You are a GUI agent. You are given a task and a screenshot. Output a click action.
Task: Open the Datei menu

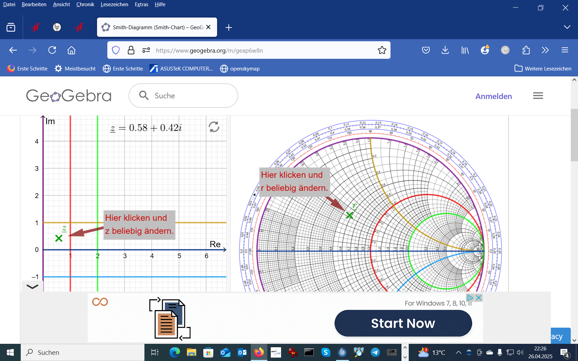[x=9, y=4]
